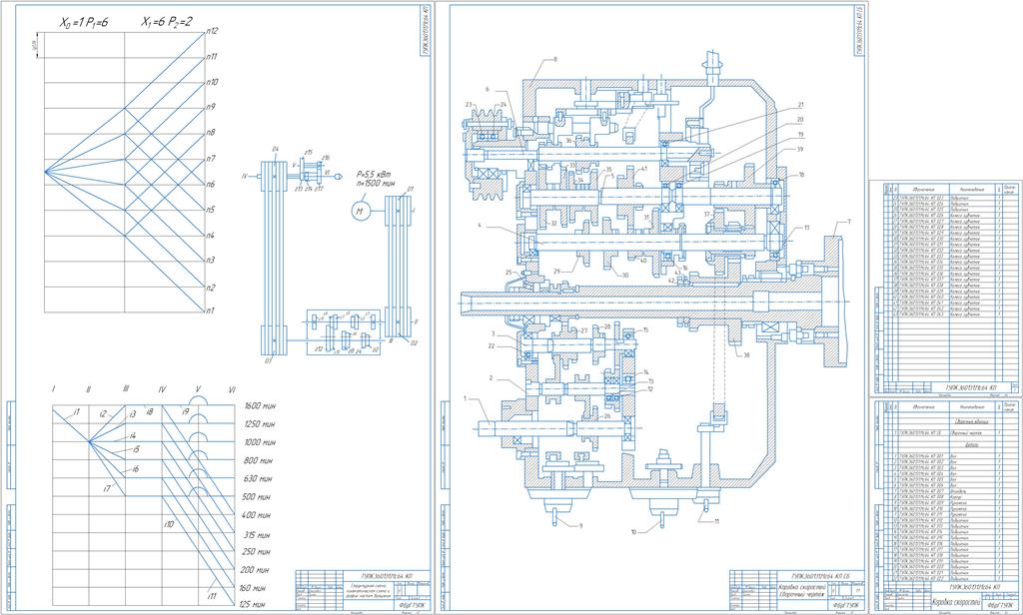The image size is (1023, 615).
Task: Select the i11 ratio label near the chart bottom
Action: point(212,596)
